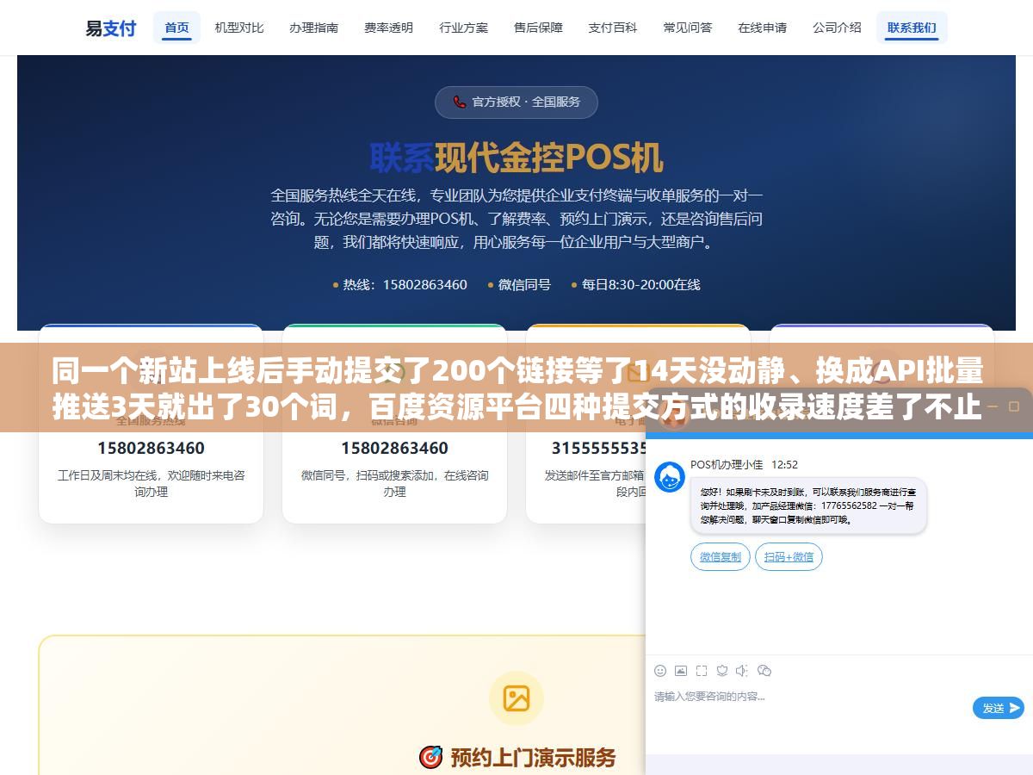Click the 微信复制 button in chat
This screenshot has height=775, width=1033.
click(721, 557)
